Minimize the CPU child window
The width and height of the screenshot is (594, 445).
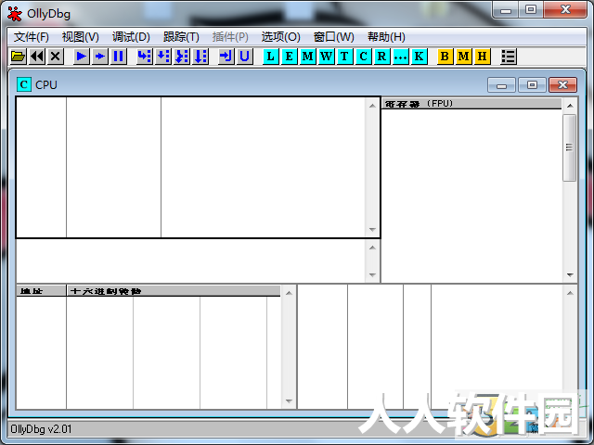501,85
